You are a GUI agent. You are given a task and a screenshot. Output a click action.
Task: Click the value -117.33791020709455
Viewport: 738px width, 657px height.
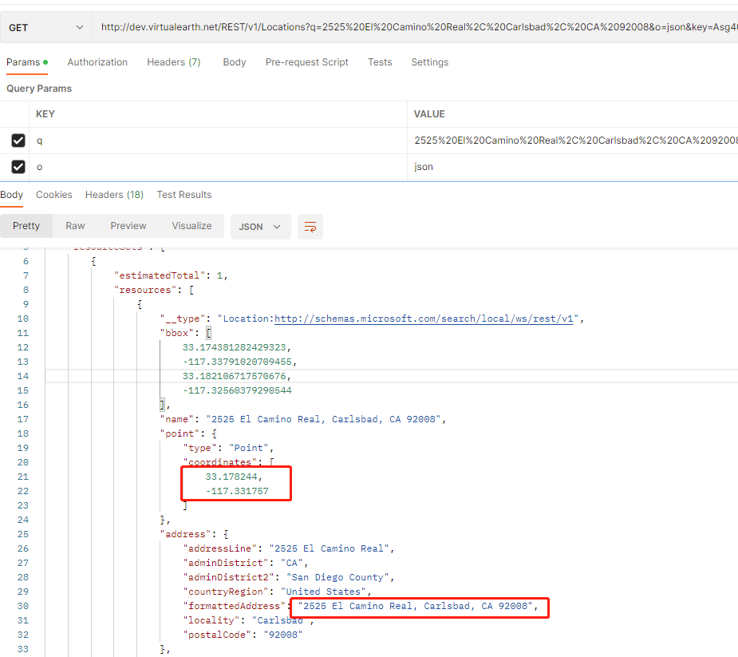pyautogui.click(x=237, y=362)
